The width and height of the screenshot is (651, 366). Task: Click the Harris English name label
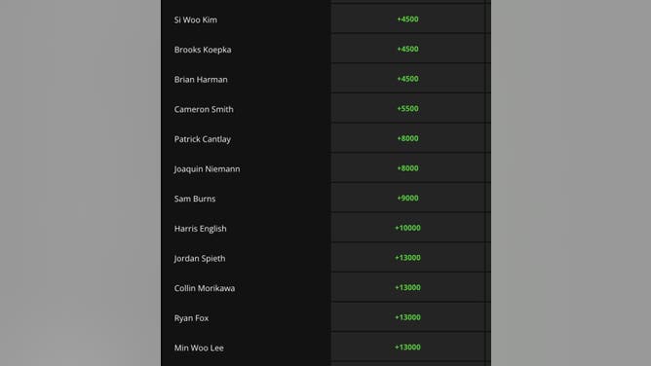200,229
